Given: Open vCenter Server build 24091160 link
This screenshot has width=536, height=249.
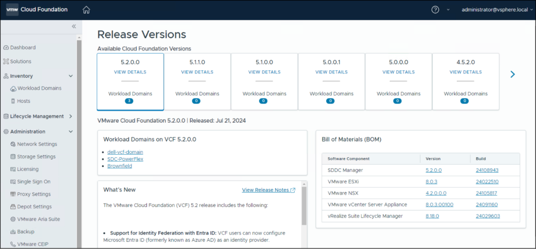Looking at the screenshot, I should (x=487, y=205).
